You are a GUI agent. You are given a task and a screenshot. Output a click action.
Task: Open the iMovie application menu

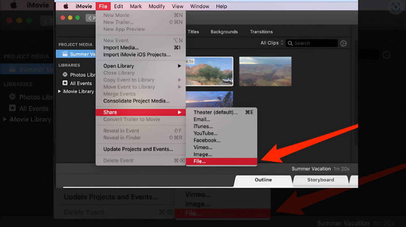(x=84, y=6)
